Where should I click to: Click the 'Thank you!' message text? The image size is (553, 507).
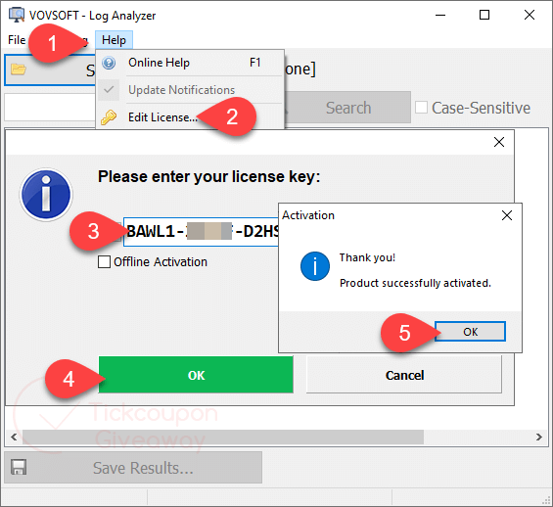coord(367,257)
